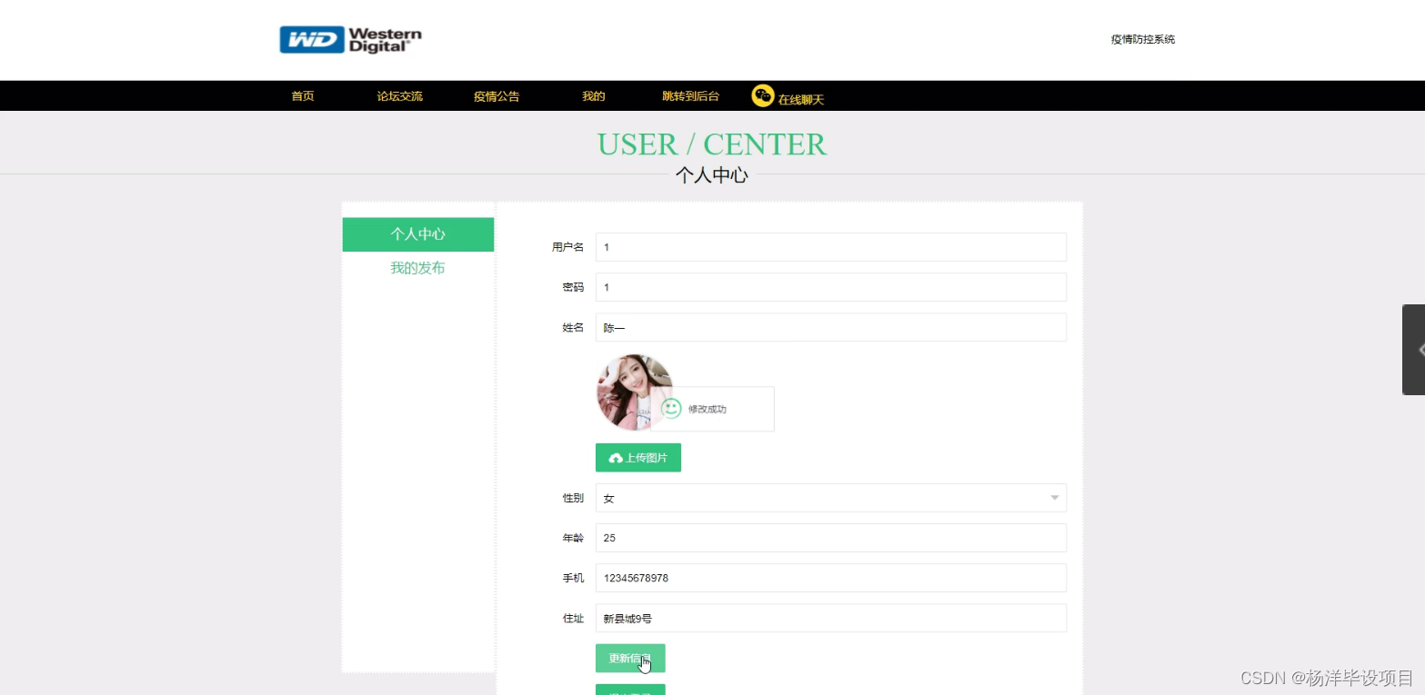Click the 更新信息 update button

629,658
